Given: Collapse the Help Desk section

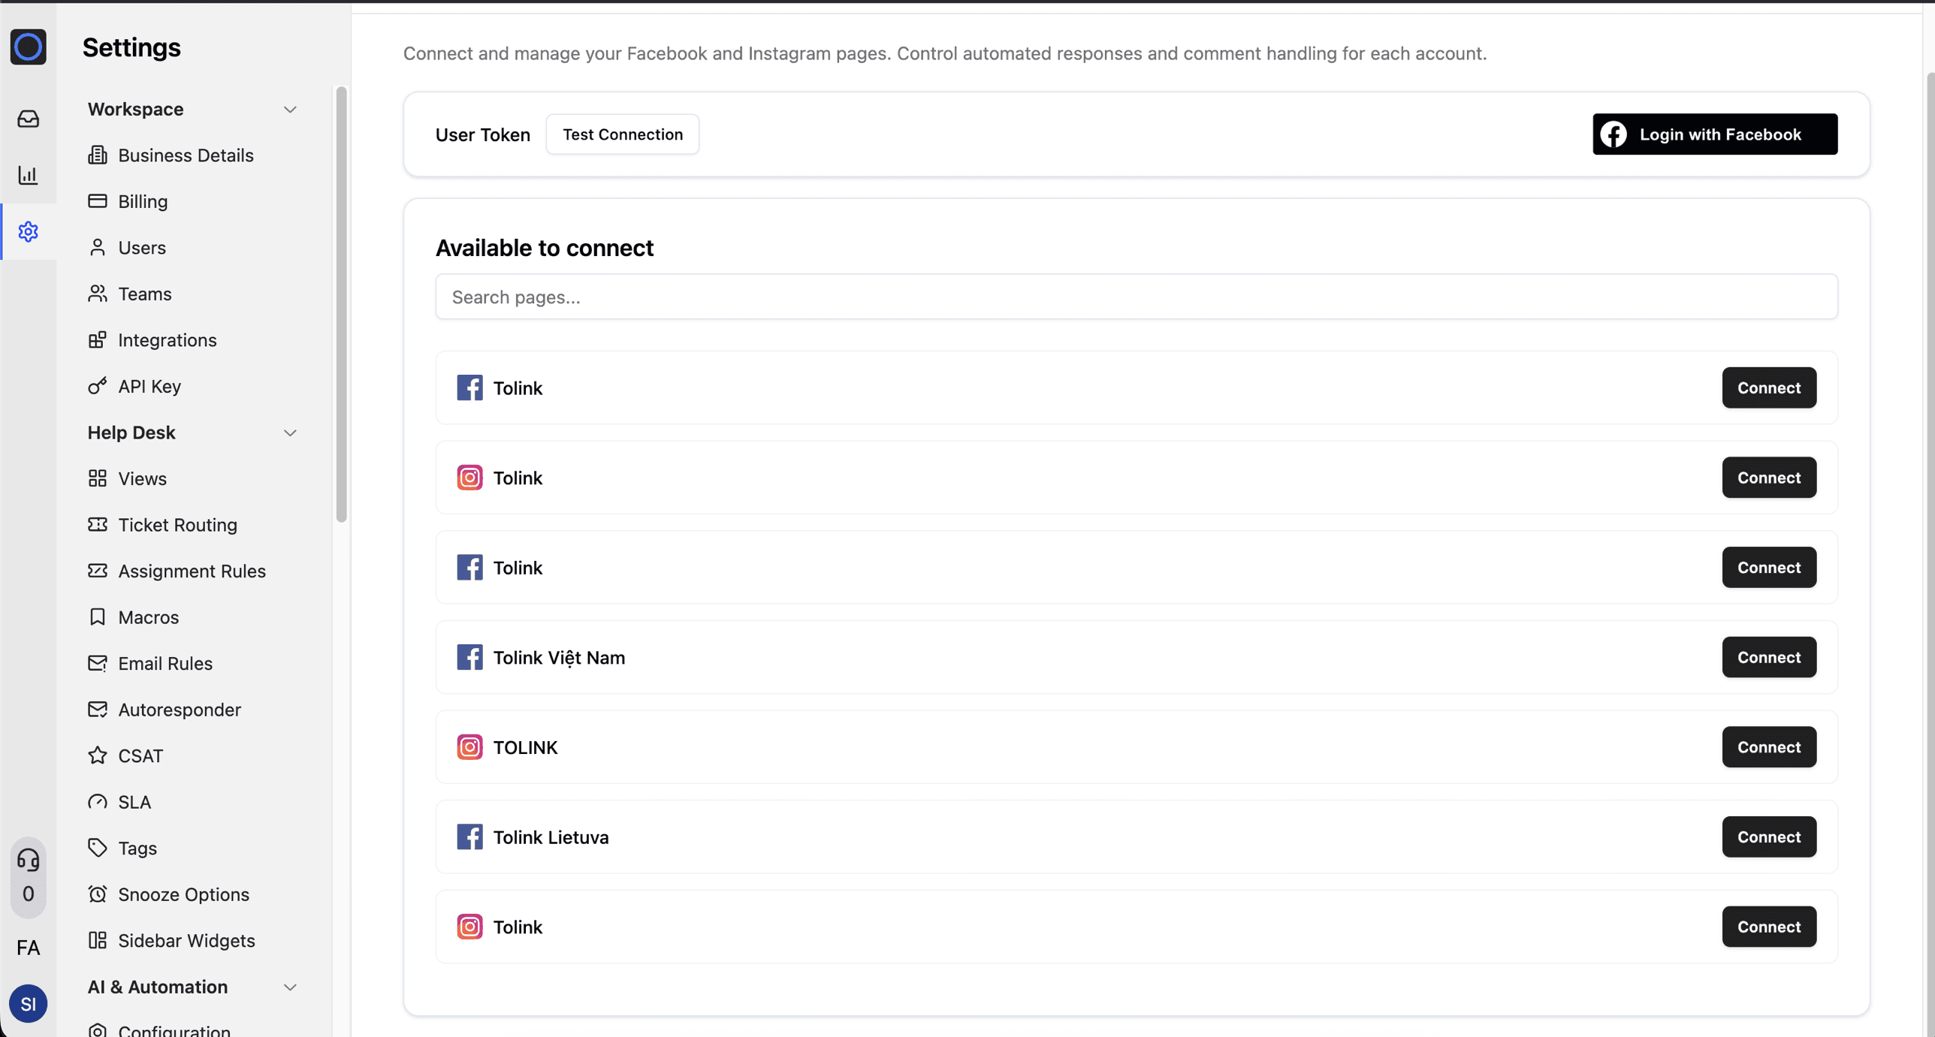Looking at the screenshot, I should click(x=290, y=433).
